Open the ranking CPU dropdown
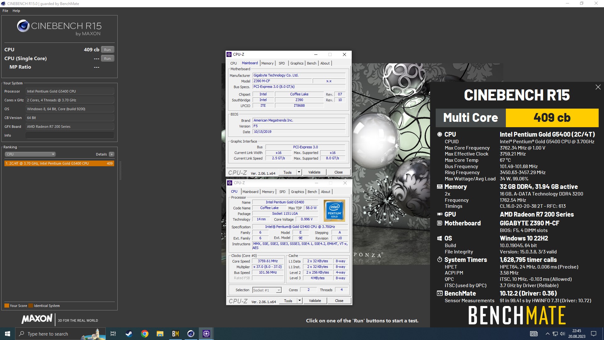 click(30, 154)
